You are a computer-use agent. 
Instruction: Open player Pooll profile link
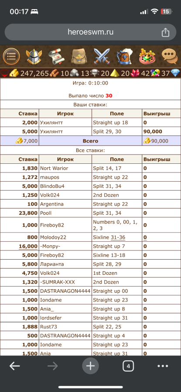46,213
